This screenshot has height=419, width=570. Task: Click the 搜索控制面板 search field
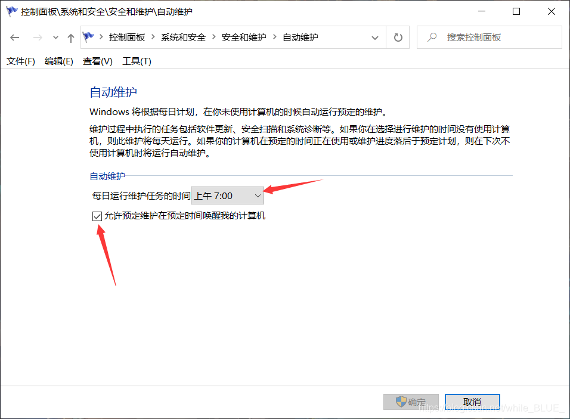[x=490, y=38]
